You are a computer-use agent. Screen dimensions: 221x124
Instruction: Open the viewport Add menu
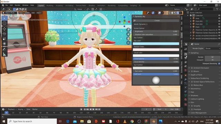(x=33, y=13)
